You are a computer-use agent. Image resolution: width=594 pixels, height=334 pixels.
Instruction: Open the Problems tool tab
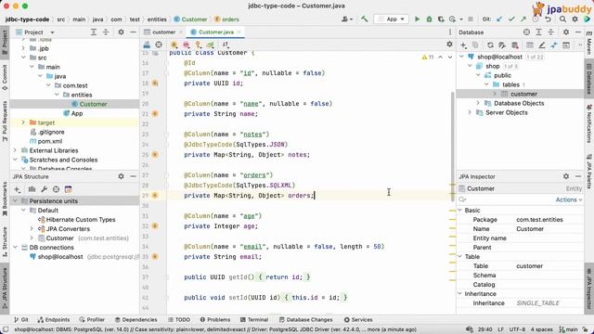[x=214, y=319]
